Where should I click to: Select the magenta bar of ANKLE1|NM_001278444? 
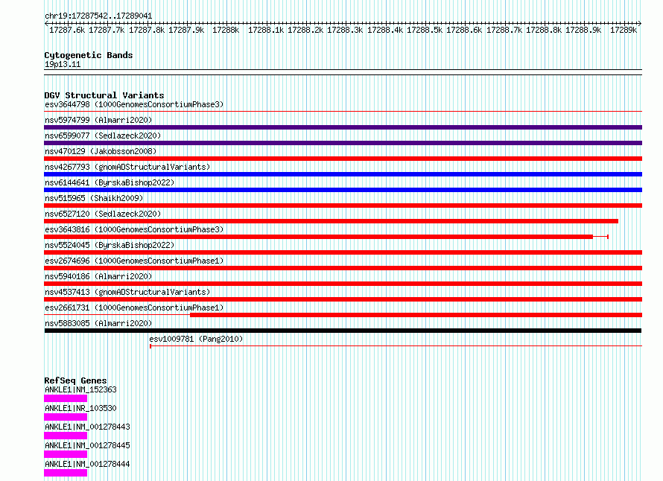[x=66, y=473]
